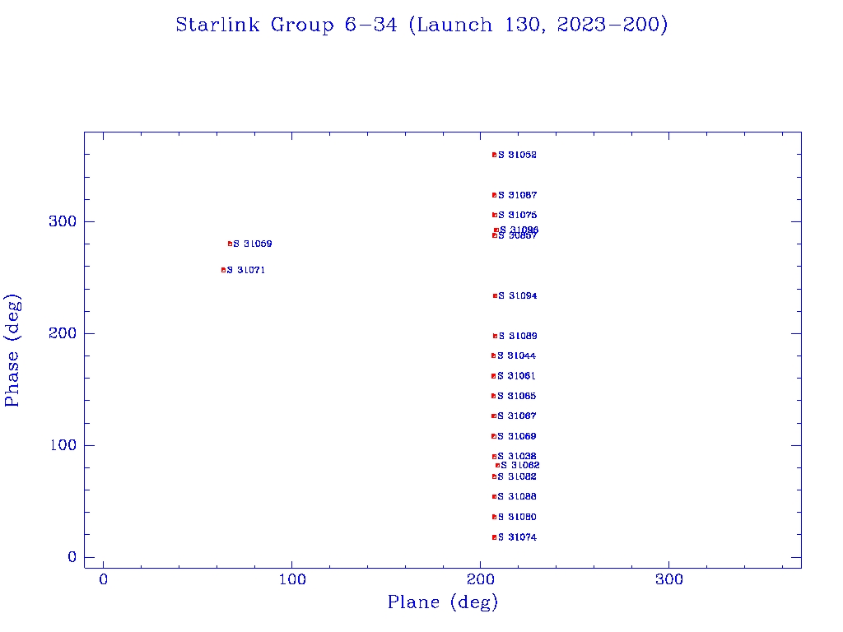Select the red marker next to S 31044

tap(493, 355)
